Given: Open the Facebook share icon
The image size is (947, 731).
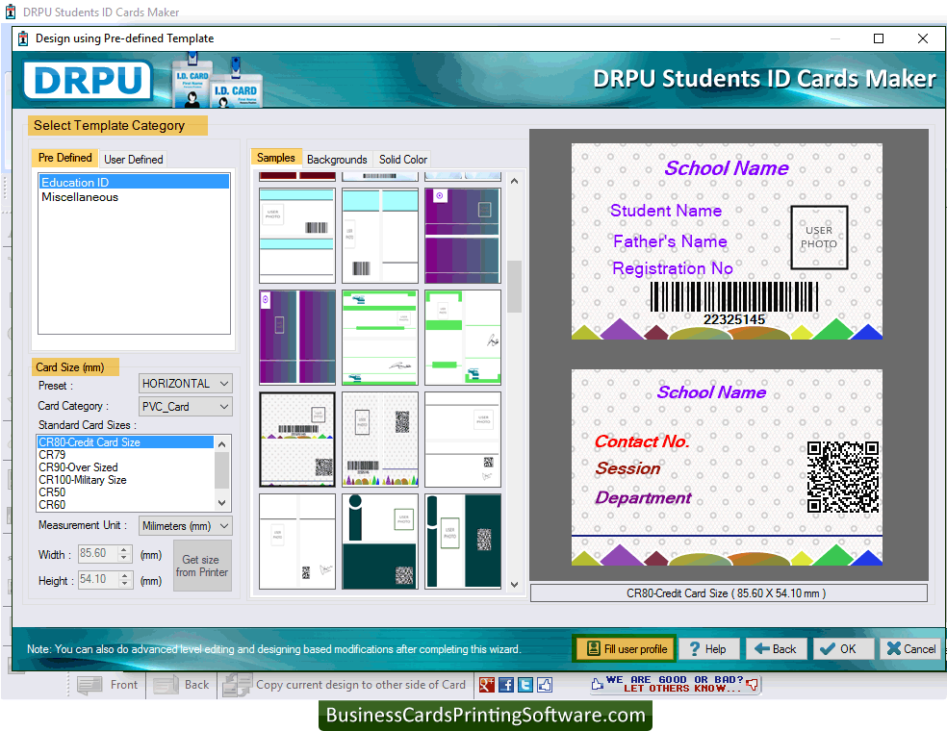Looking at the screenshot, I should pos(506,685).
